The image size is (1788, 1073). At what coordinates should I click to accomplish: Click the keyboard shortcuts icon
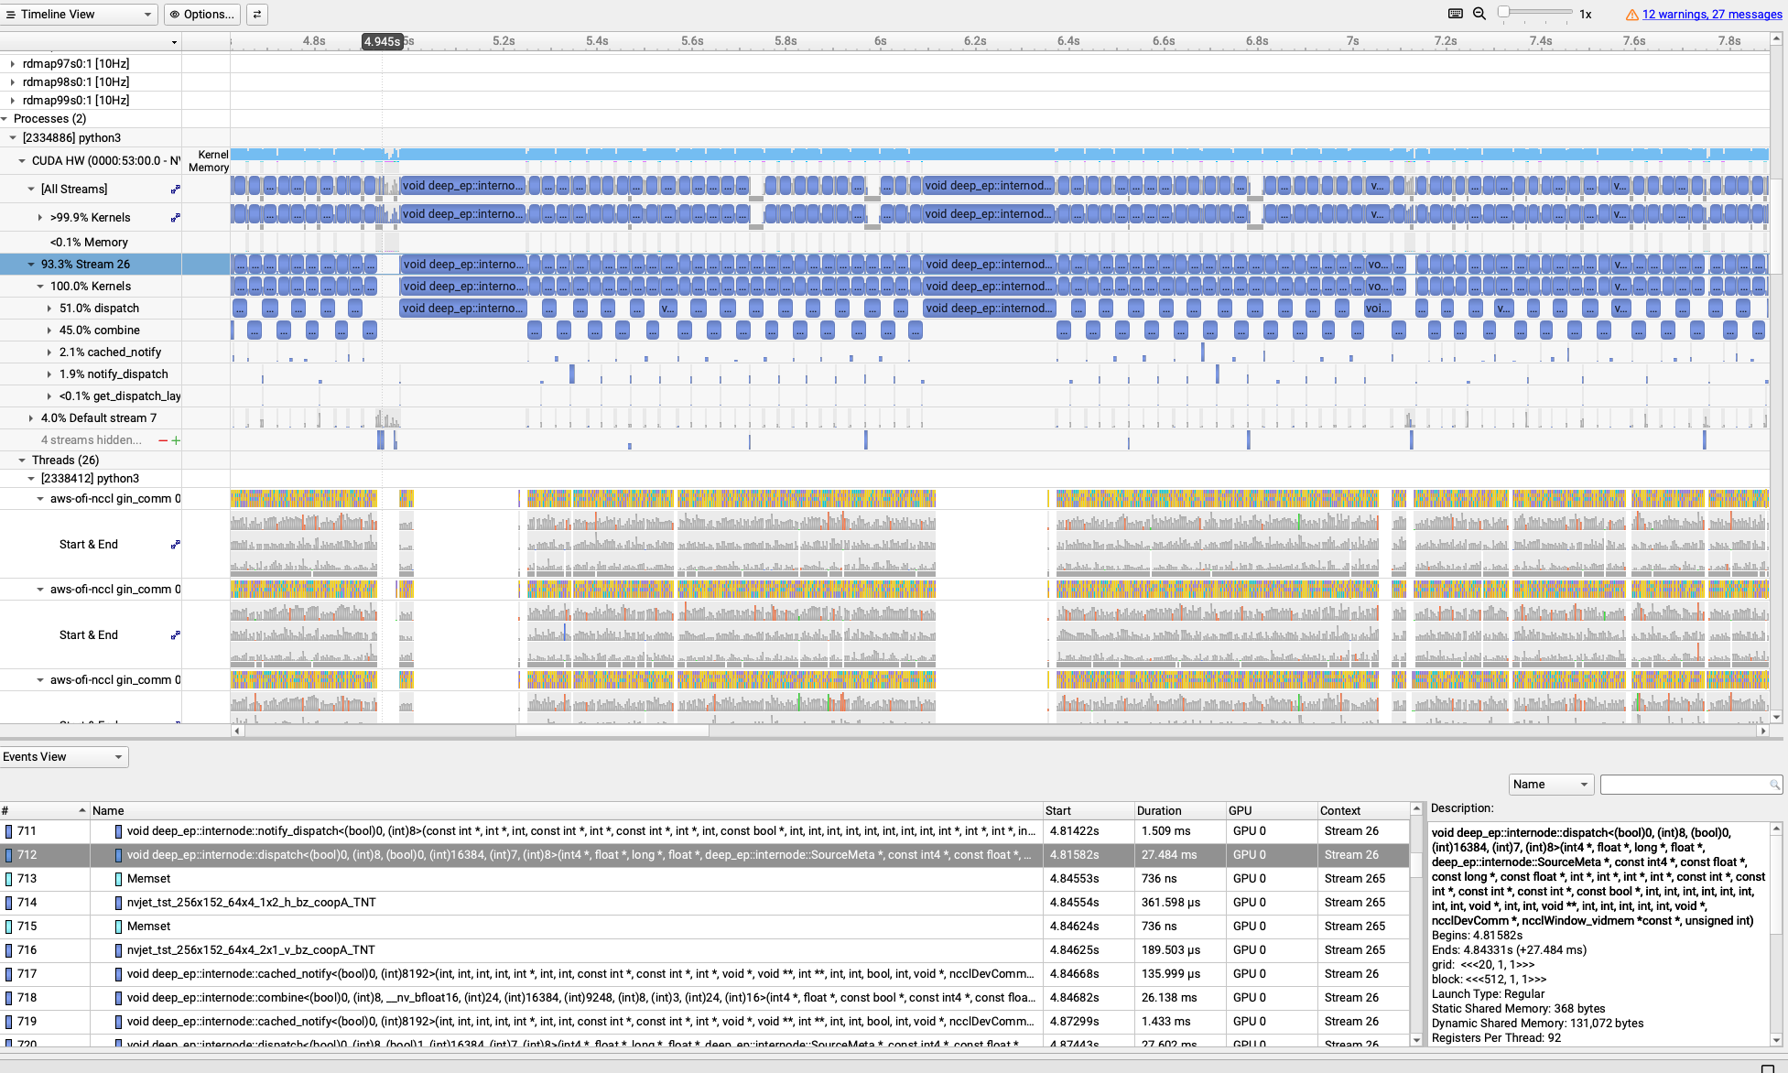point(1456,14)
